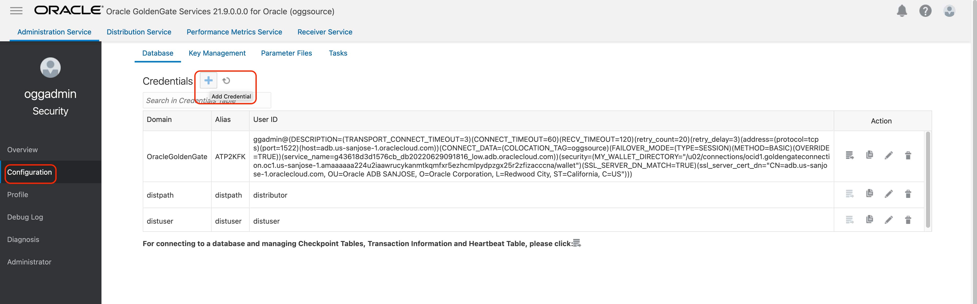
Task: Connect to database for ATP2KFK credential
Action: (850, 156)
